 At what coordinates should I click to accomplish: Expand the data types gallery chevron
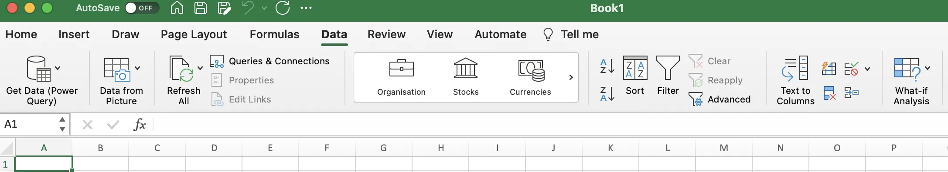(571, 77)
